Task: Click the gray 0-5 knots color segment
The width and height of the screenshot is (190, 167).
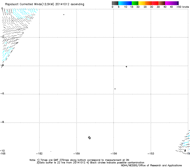Action: 115,3
